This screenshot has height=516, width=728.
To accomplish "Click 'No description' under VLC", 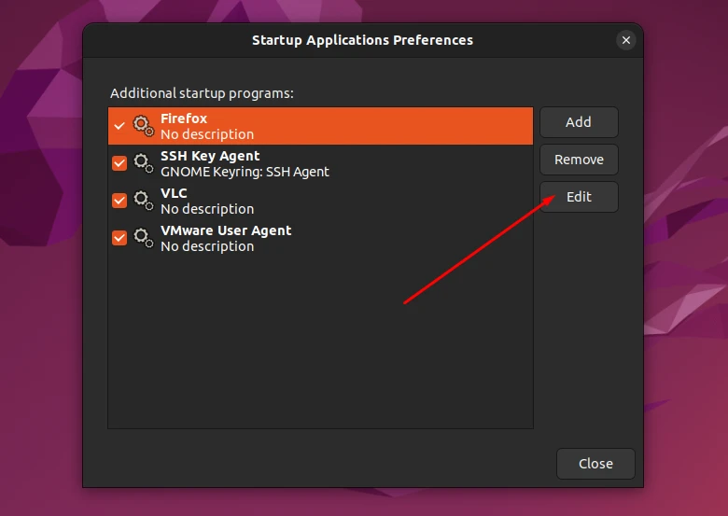I will [x=207, y=209].
